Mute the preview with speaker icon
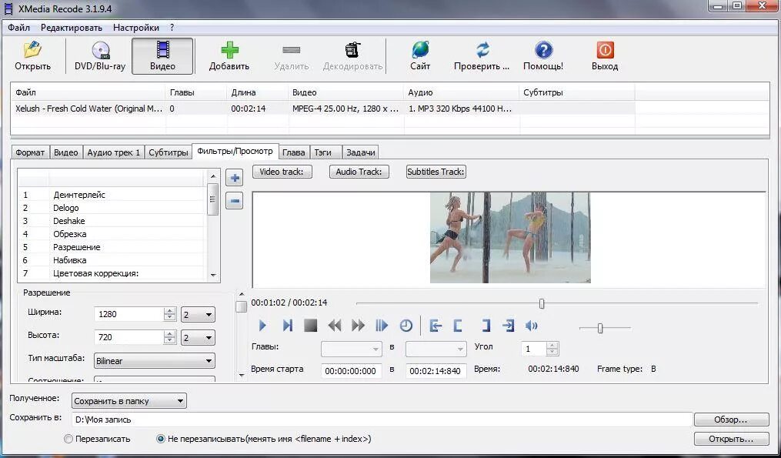Screen dimensions: 781x458 pos(532,326)
